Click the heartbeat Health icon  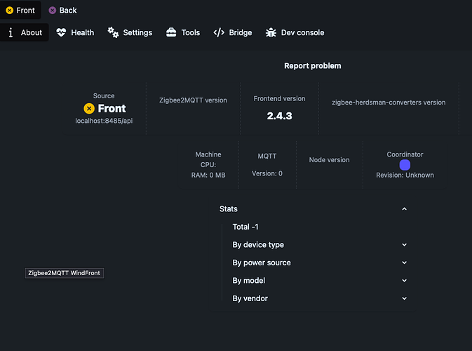(x=61, y=32)
